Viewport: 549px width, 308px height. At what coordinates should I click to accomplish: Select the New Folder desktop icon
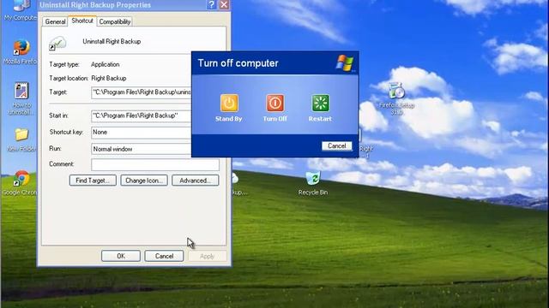(21, 134)
